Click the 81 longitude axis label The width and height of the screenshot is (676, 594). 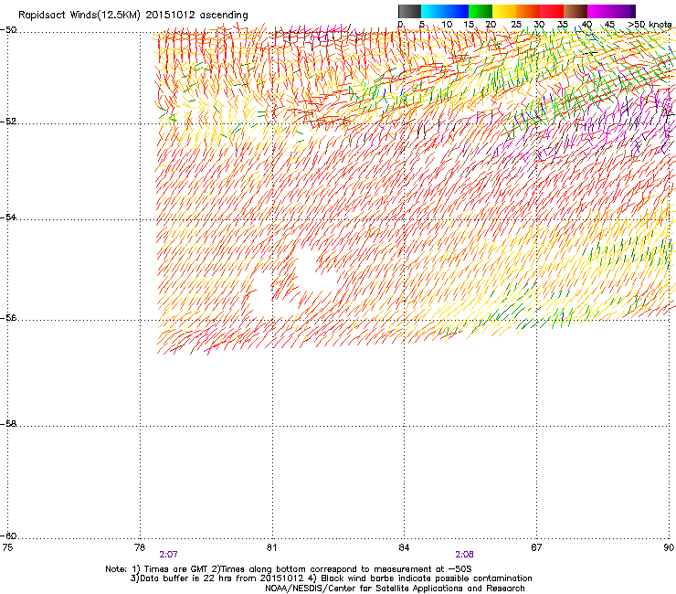(x=271, y=547)
